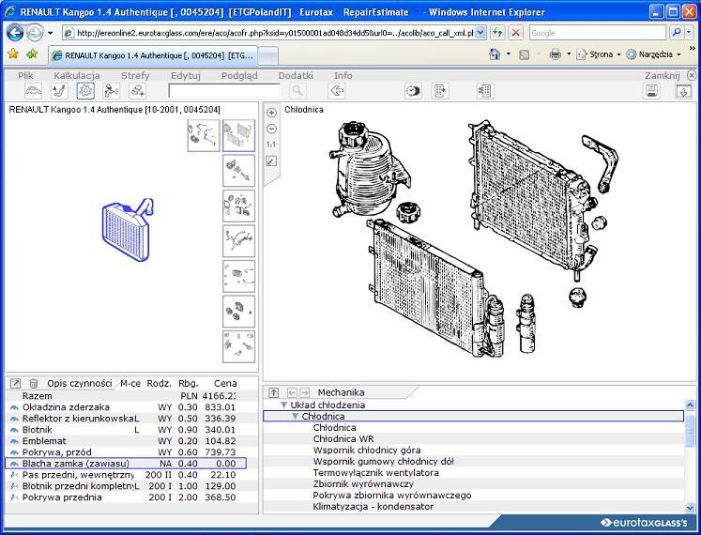Select the Pokrywa przednia row

(x=125, y=497)
